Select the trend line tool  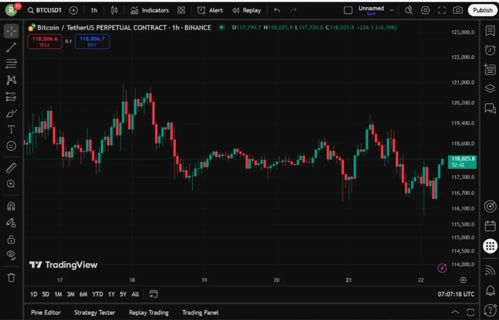coord(11,47)
